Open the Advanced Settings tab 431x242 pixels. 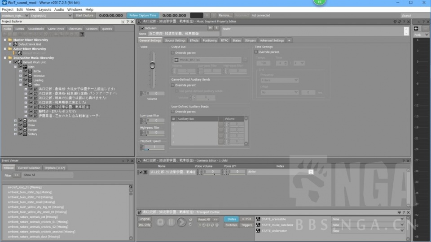[x=272, y=41]
